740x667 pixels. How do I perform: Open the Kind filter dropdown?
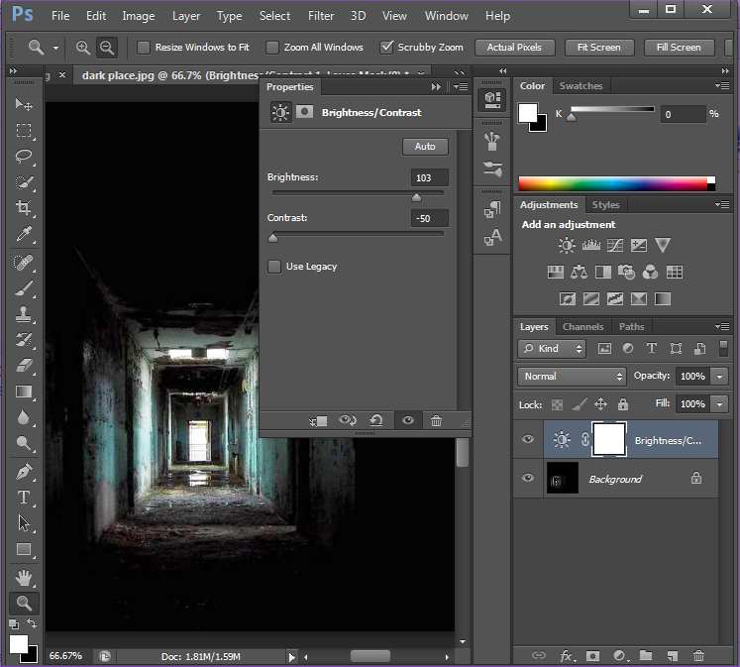(x=552, y=349)
